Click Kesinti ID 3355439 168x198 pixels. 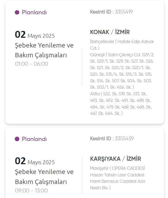[x=112, y=139]
